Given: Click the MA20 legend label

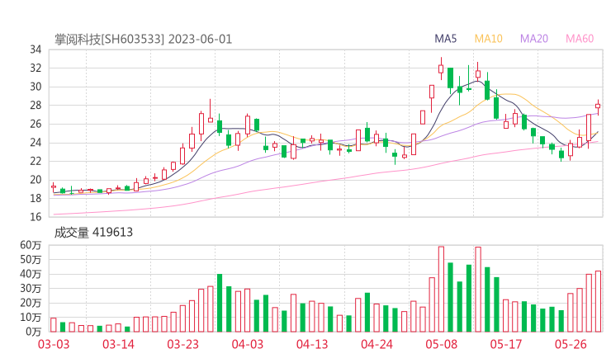Looking at the screenshot, I should (x=534, y=39).
